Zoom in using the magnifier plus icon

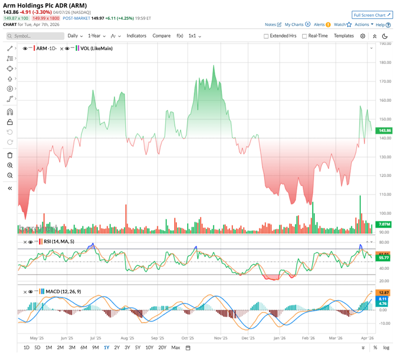click(10, 166)
